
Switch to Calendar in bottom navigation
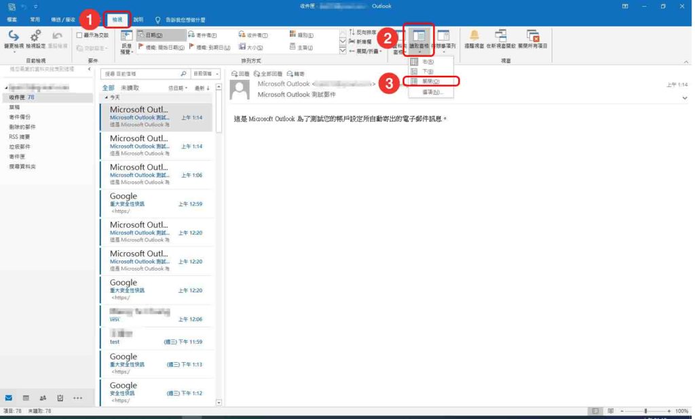(x=26, y=398)
